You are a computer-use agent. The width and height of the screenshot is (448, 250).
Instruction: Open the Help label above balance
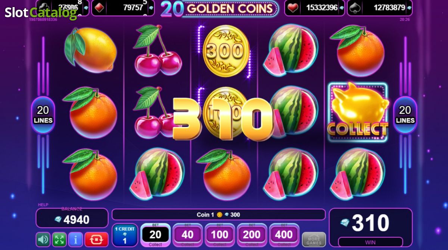43,205
